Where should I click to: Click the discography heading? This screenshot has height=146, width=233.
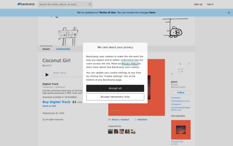pos(178,116)
